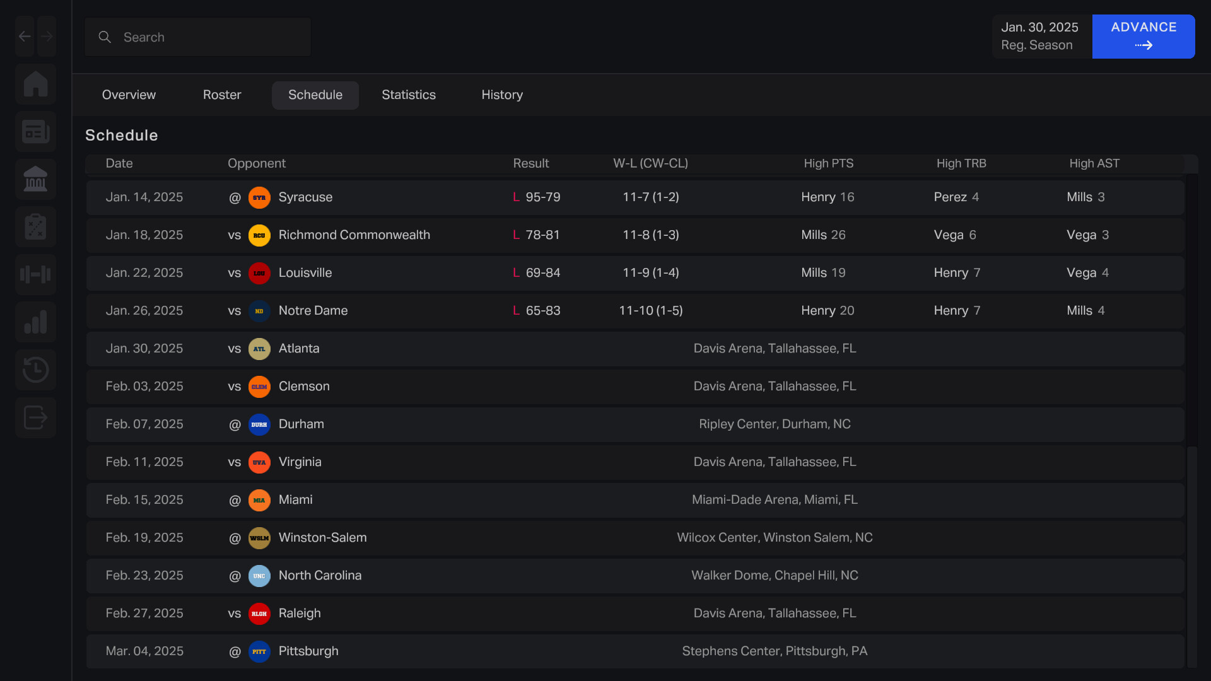1211x681 pixels.
Task: Switch to the Roster tab
Action: [x=222, y=95]
